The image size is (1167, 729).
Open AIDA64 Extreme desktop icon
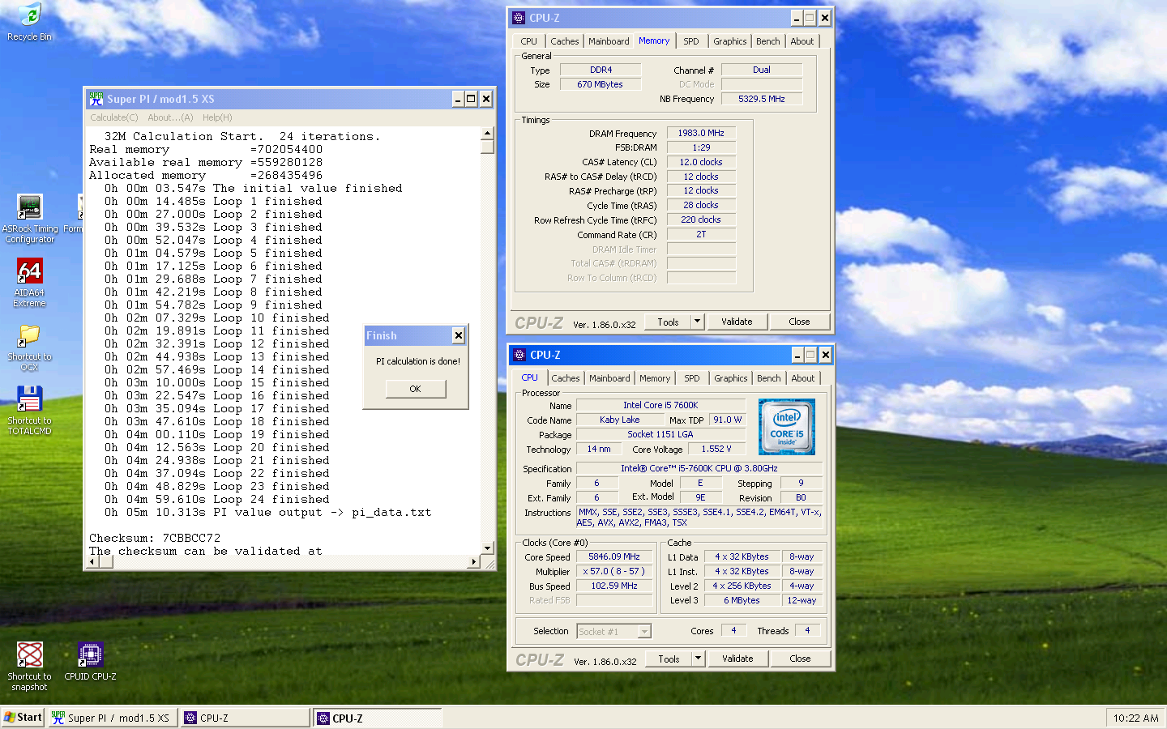click(29, 282)
